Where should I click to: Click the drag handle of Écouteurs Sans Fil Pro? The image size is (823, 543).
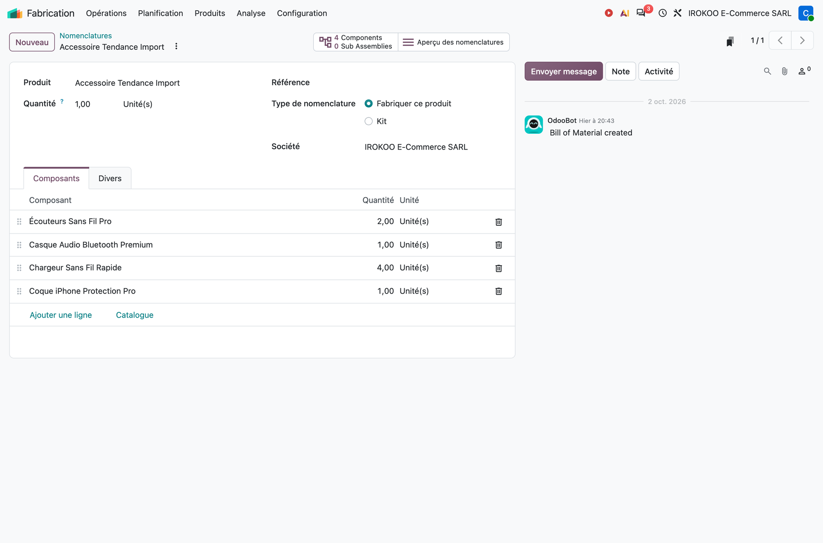coord(19,222)
